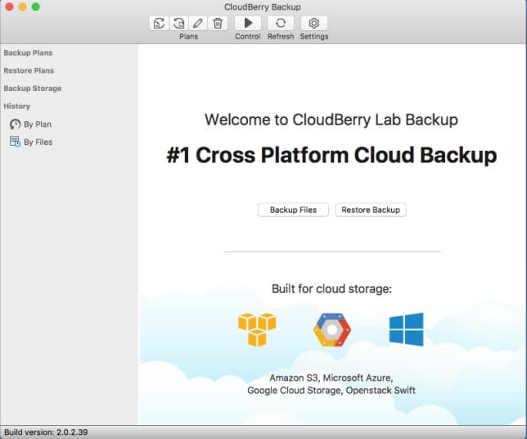
Task: View history By Files
Action: click(x=38, y=143)
